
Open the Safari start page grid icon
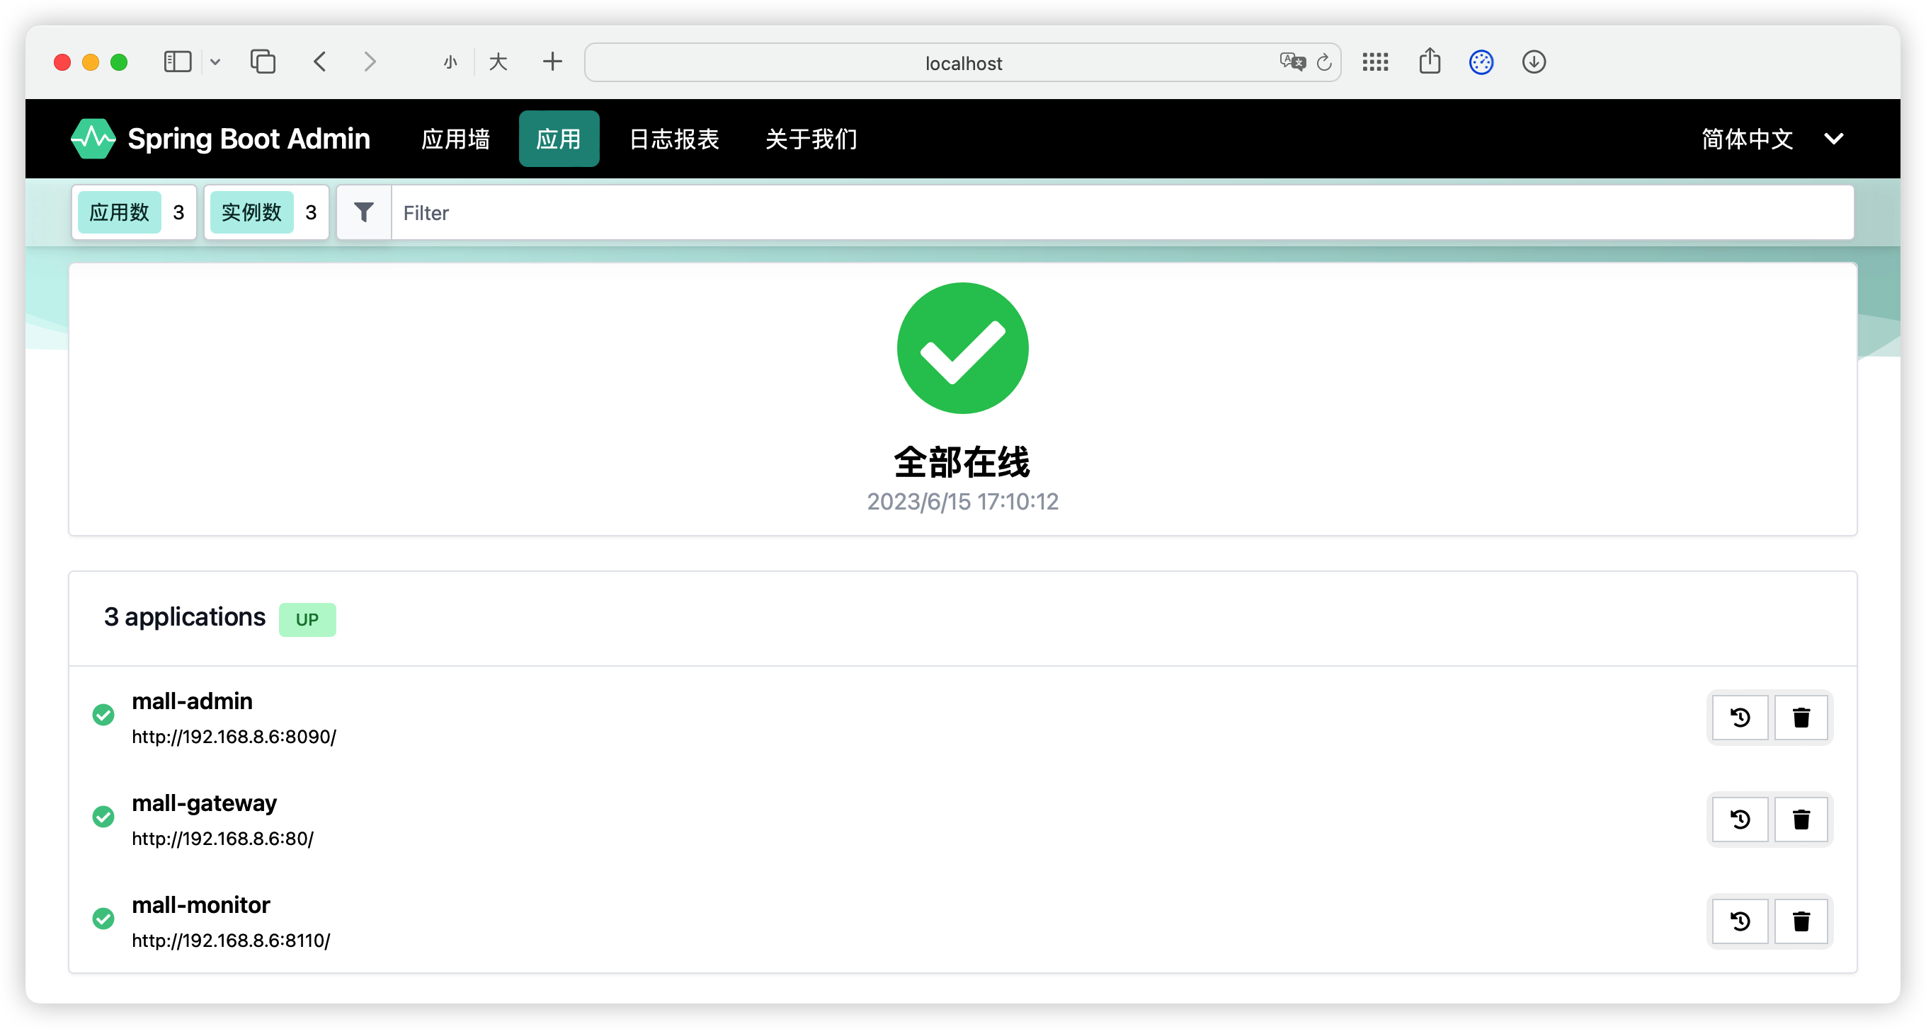click(1375, 62)
